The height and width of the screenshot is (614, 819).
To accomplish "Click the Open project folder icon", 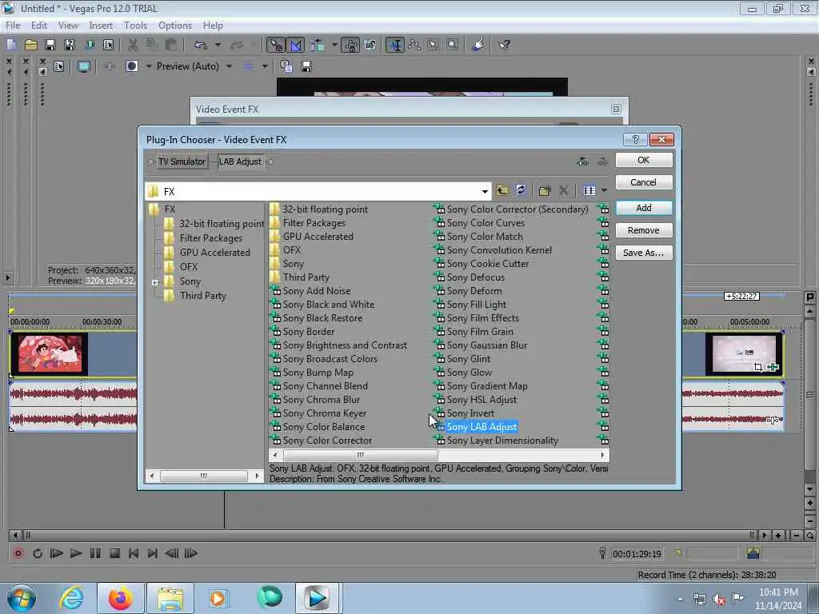I will tap(31, 45).
